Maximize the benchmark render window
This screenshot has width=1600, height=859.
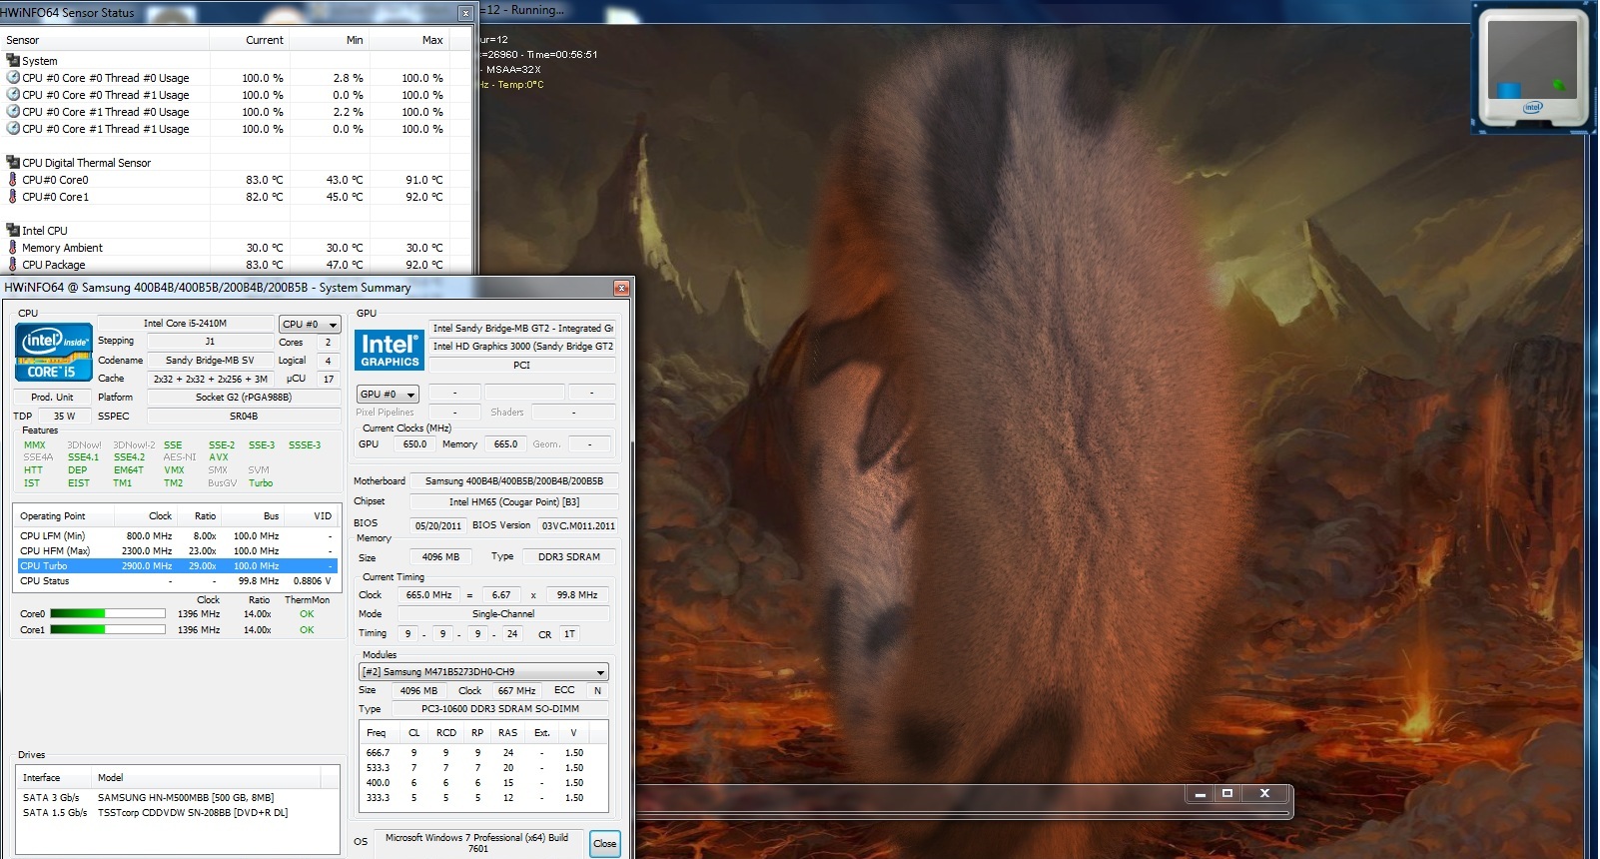(x=1227, y=794)
